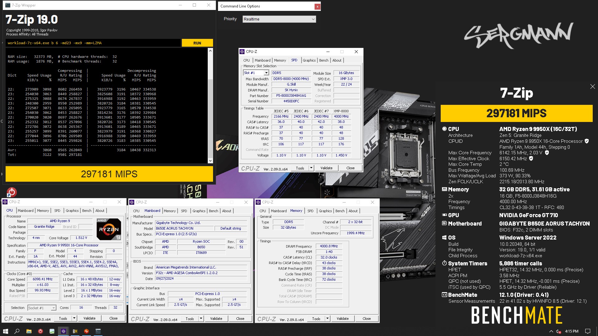The width and height of the screenshot is (598, 336).
Task: Click the Memory module icon in BenchMate panel
Action: (444, 189)
